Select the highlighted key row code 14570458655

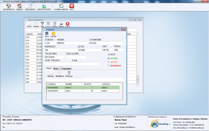(55, 88)
